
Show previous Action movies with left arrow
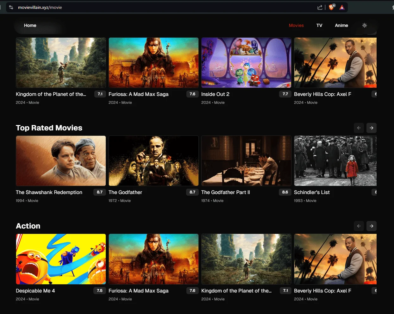(x=359, y=226)
